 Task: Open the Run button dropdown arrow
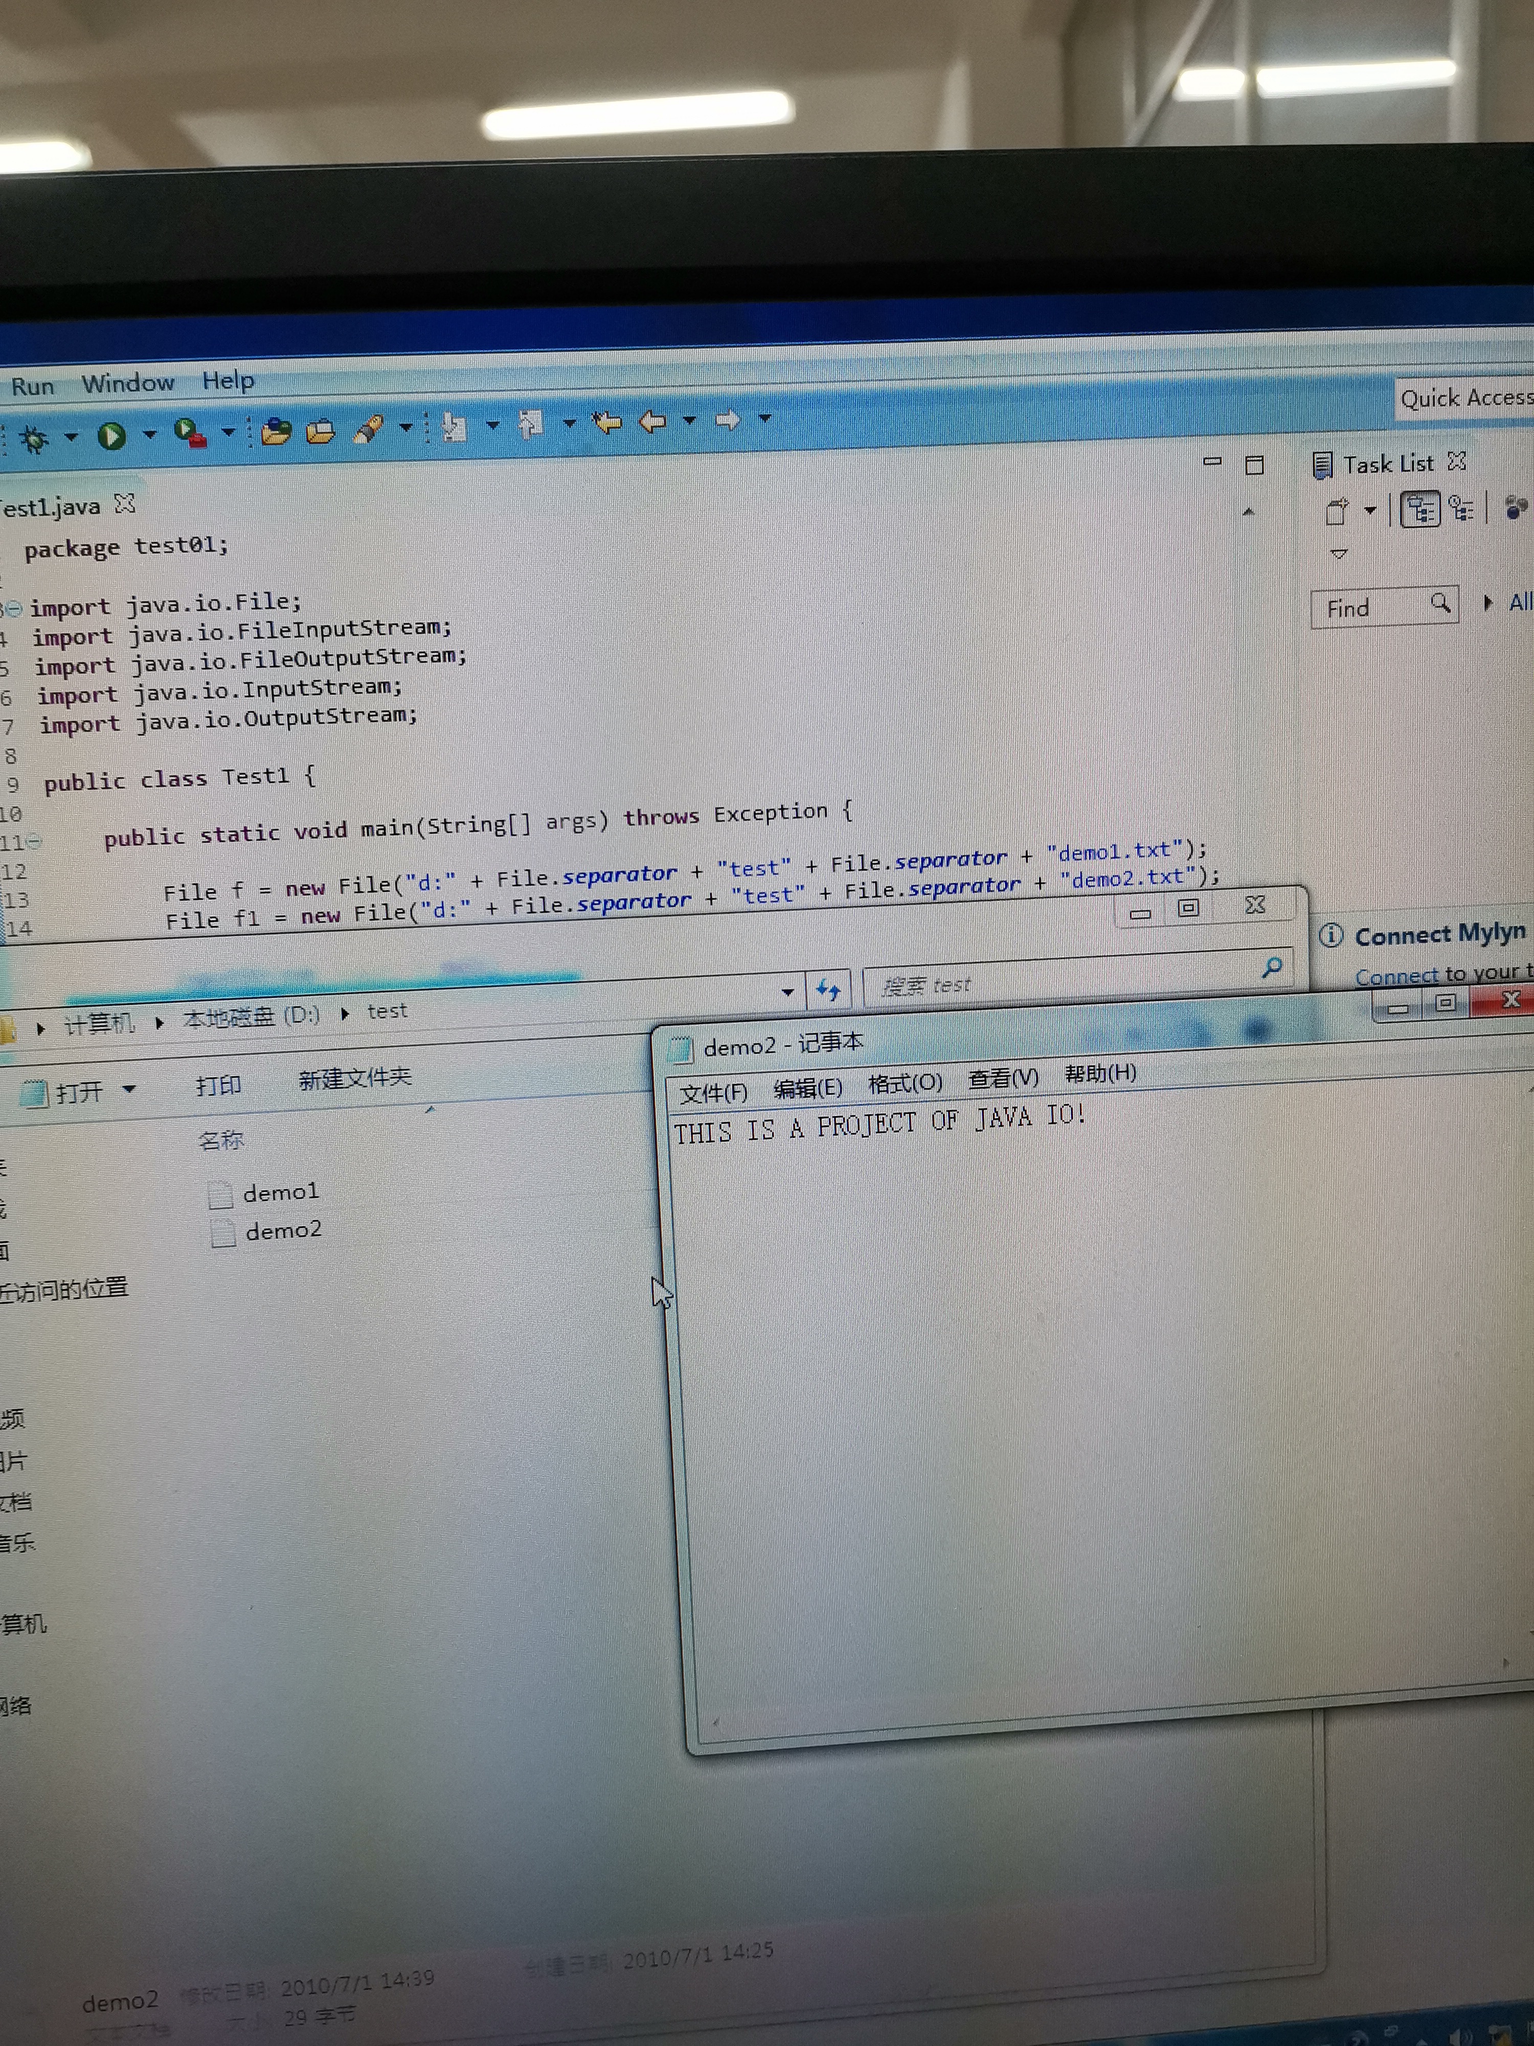click(x=149, y=434)
